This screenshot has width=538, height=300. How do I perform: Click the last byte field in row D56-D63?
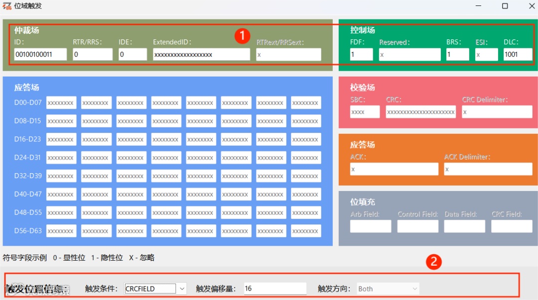pos(306,231)
